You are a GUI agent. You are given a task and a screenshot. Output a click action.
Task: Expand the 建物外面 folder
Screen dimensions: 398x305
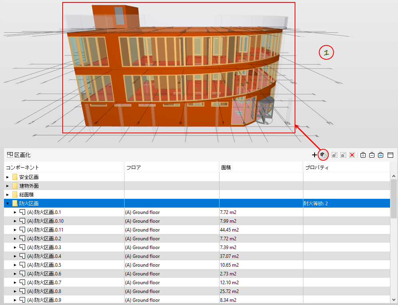[8, 186]
